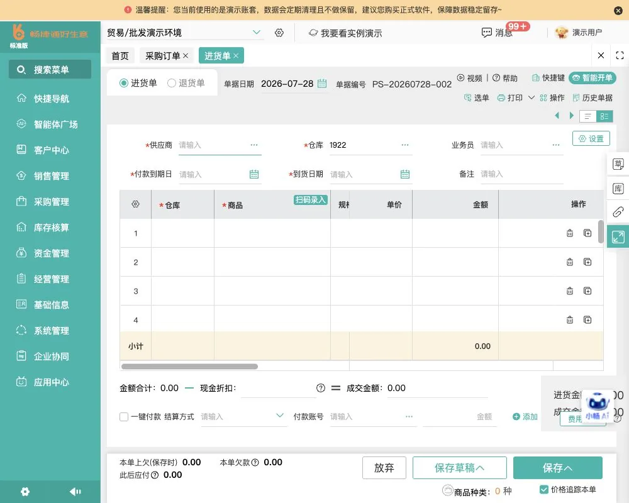The width and height of the screenshot is (629, 503).
Task: Open the 仓库 lookup ellipsis
Action: tap(405, 145)
